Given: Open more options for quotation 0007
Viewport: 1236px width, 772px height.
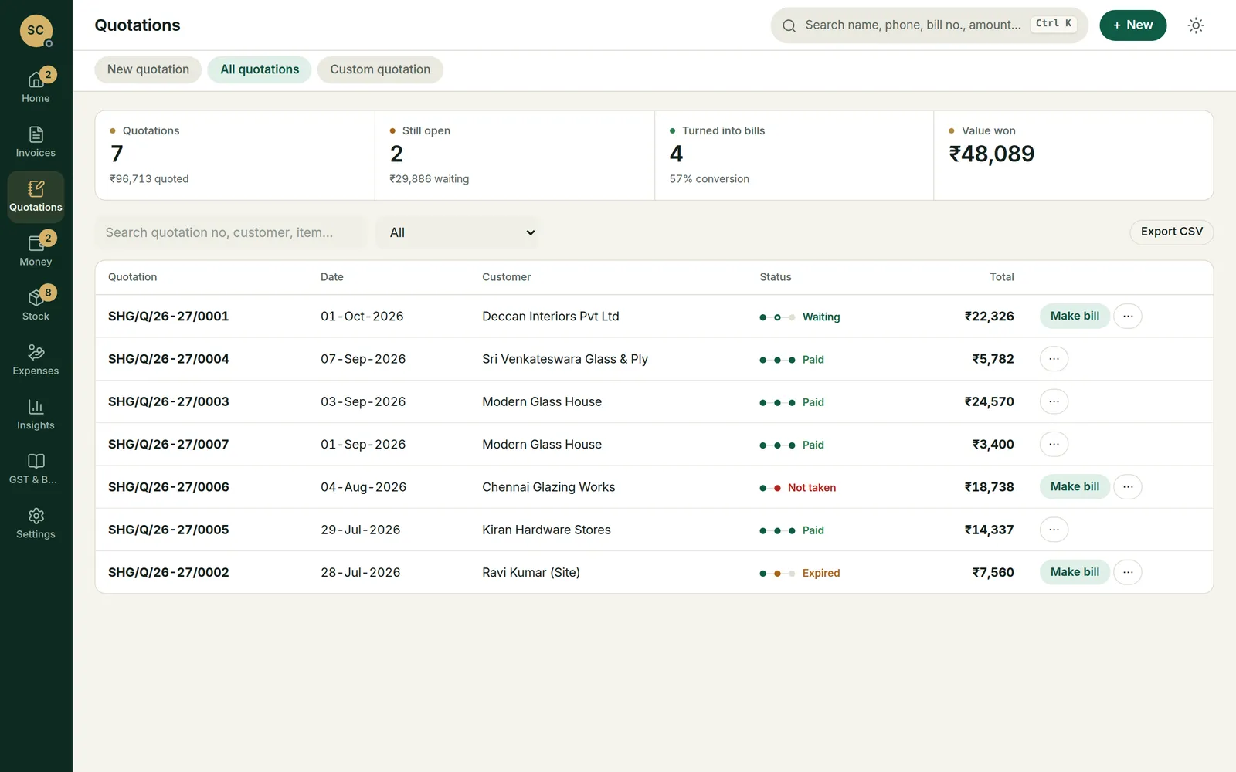Looking at the screenshot, I should pyautogui.click(x=1054, y=445).
